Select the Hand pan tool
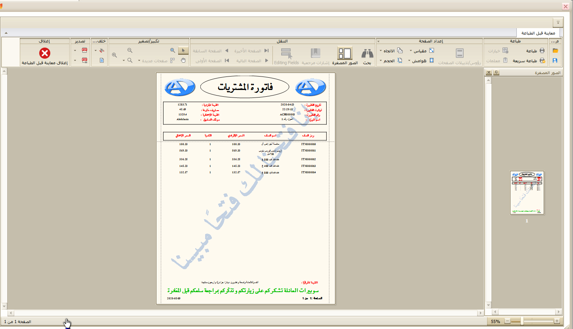 [183, 60]
